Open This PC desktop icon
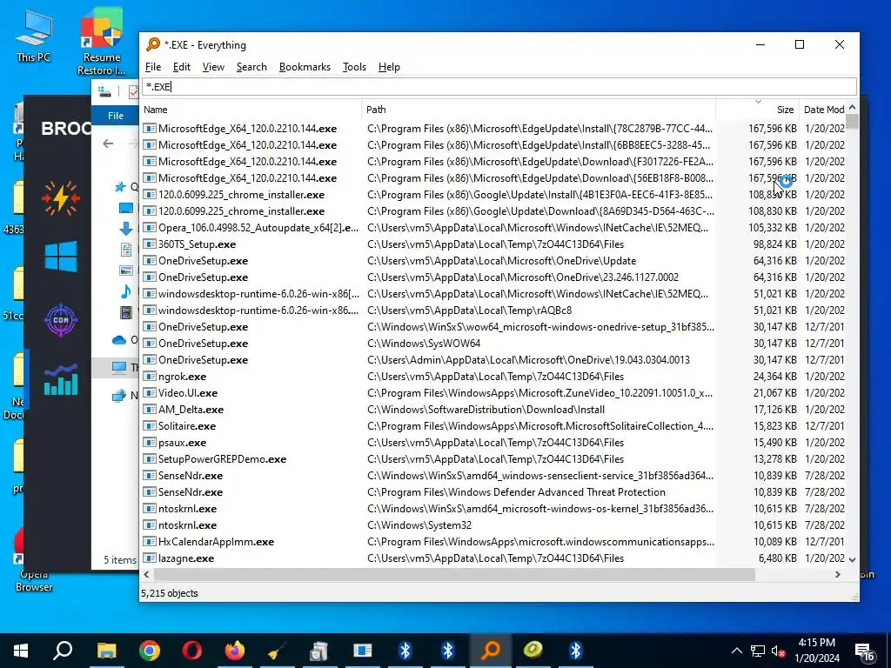 pos(34,35)
